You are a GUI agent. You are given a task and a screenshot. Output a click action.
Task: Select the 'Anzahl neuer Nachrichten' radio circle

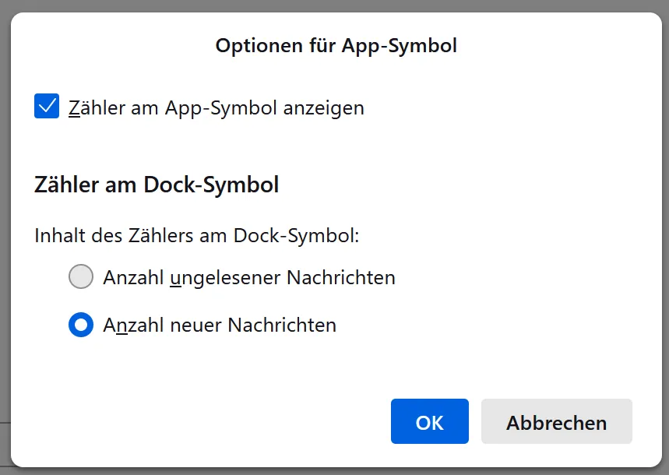click(x=81, y=325)
